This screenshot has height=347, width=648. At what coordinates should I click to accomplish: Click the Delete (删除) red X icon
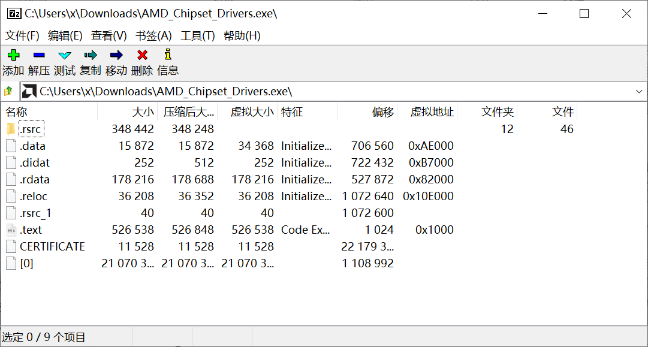click(142, 55)
